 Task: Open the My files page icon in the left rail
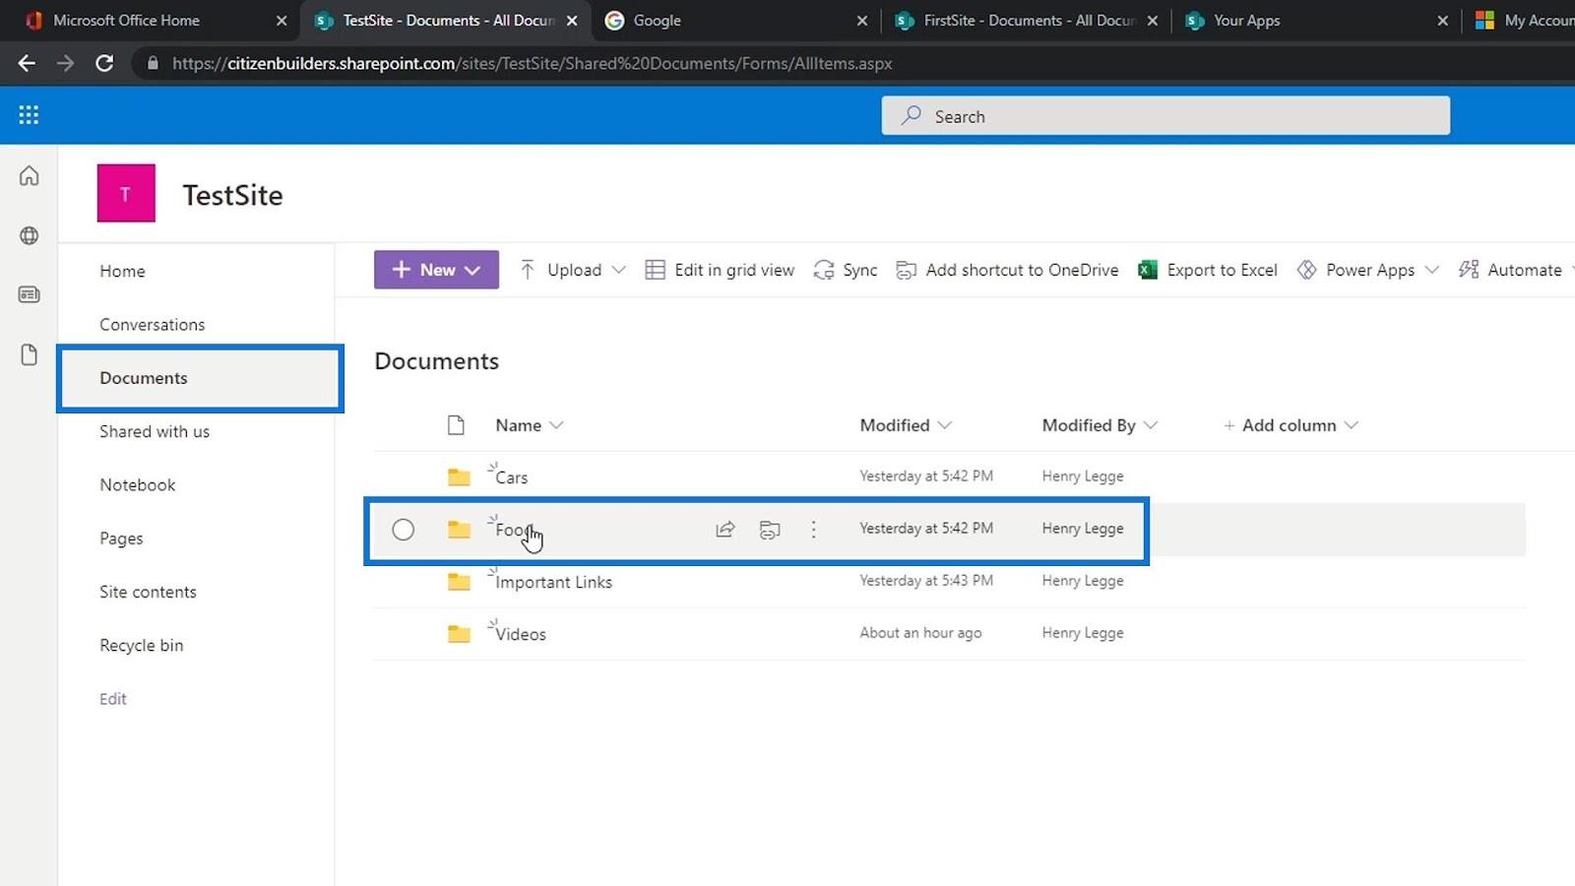(x=30, y=354)
